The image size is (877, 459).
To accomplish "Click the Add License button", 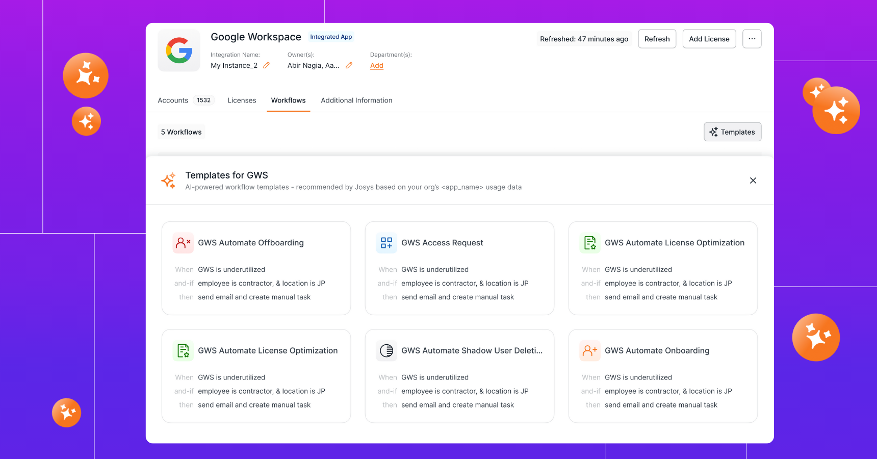I will point(709,39).
